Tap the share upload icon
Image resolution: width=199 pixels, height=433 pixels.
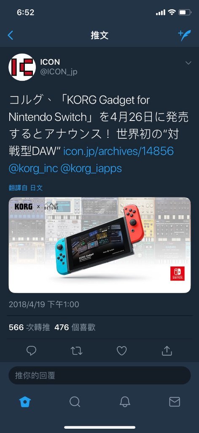coord(167,351)
